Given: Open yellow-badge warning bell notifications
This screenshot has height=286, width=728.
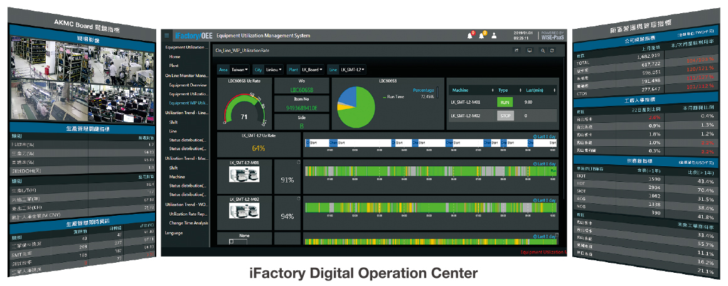Looking at the screenshot, I should [x=482, y=35].
